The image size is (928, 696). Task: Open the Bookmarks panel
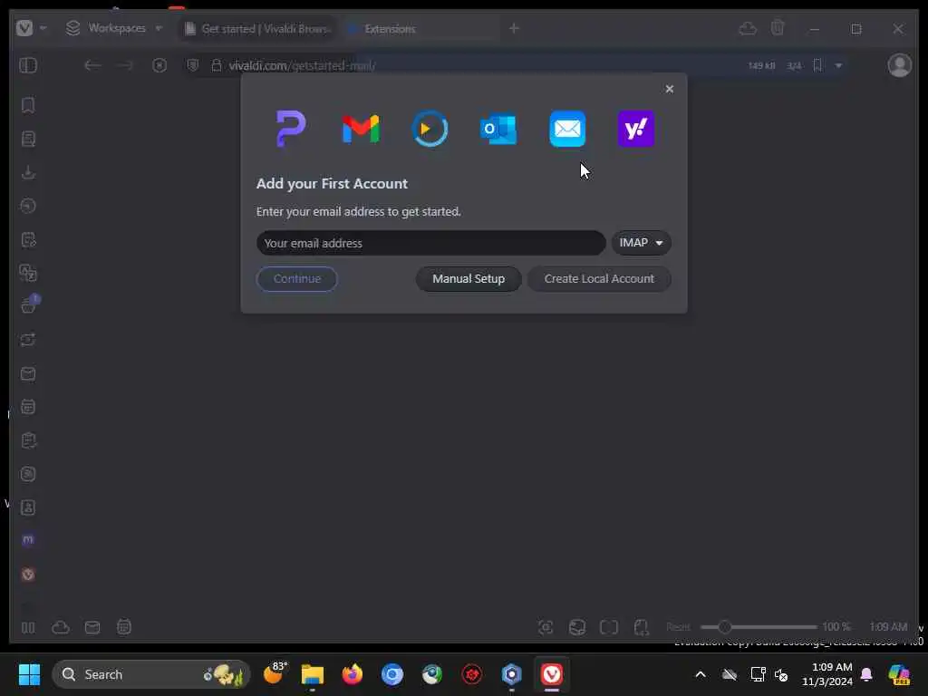(x=28, y=105)
